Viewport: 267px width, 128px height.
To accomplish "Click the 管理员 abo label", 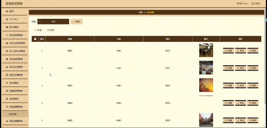I will (242, 4).
